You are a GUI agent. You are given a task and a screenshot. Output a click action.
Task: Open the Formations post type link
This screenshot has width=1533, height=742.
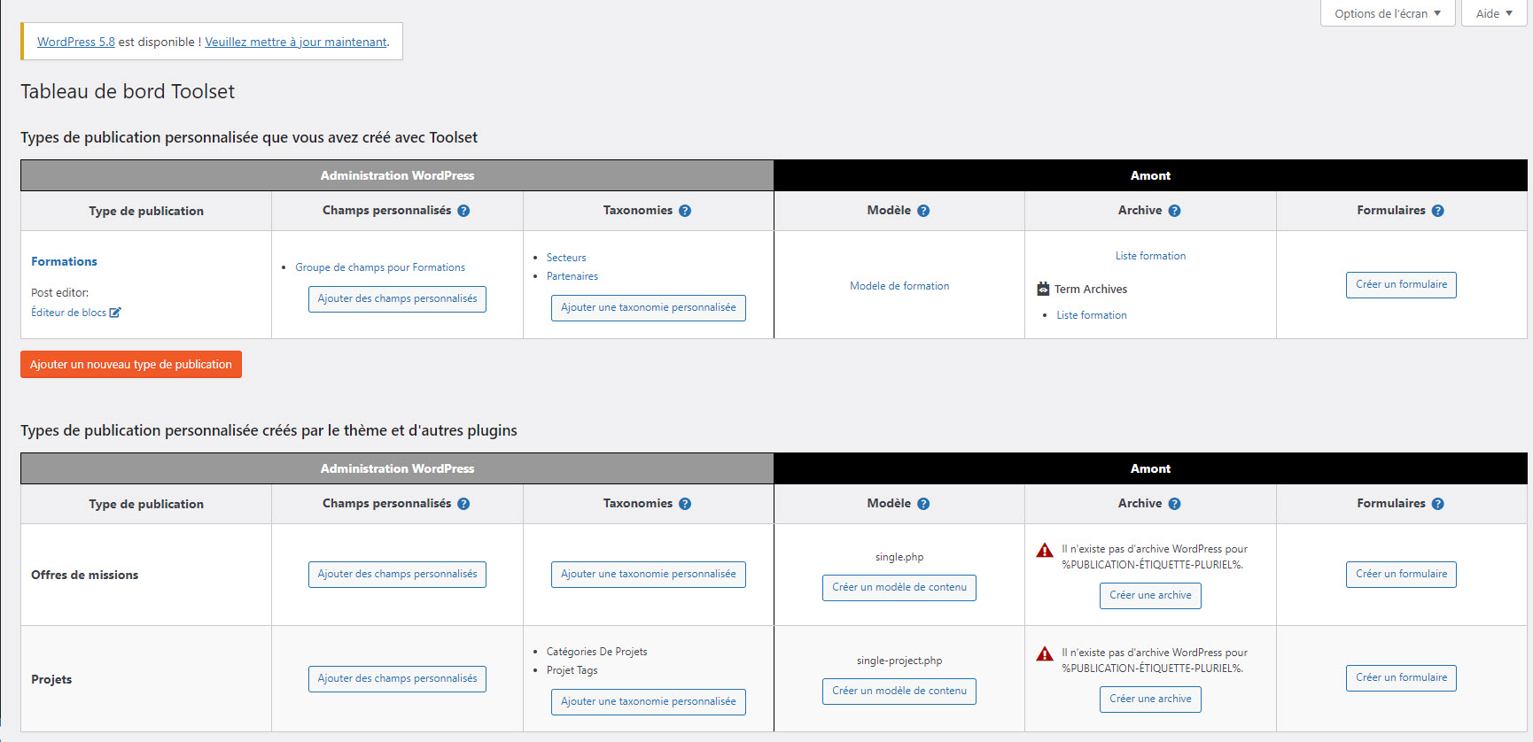click(x=65, y=261)
